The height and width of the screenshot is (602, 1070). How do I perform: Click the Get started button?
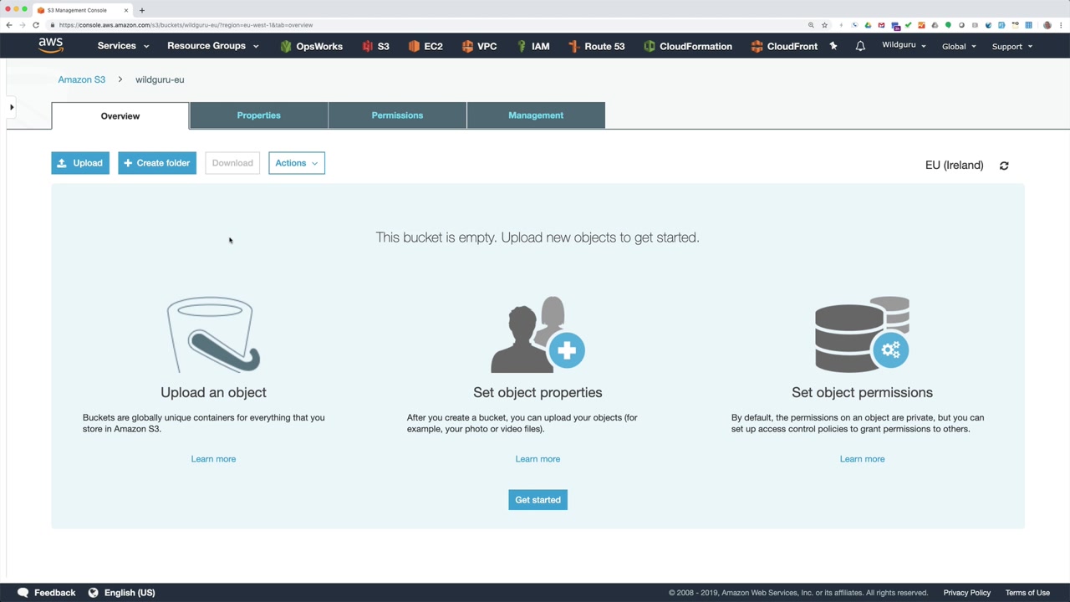pos(538,500)
